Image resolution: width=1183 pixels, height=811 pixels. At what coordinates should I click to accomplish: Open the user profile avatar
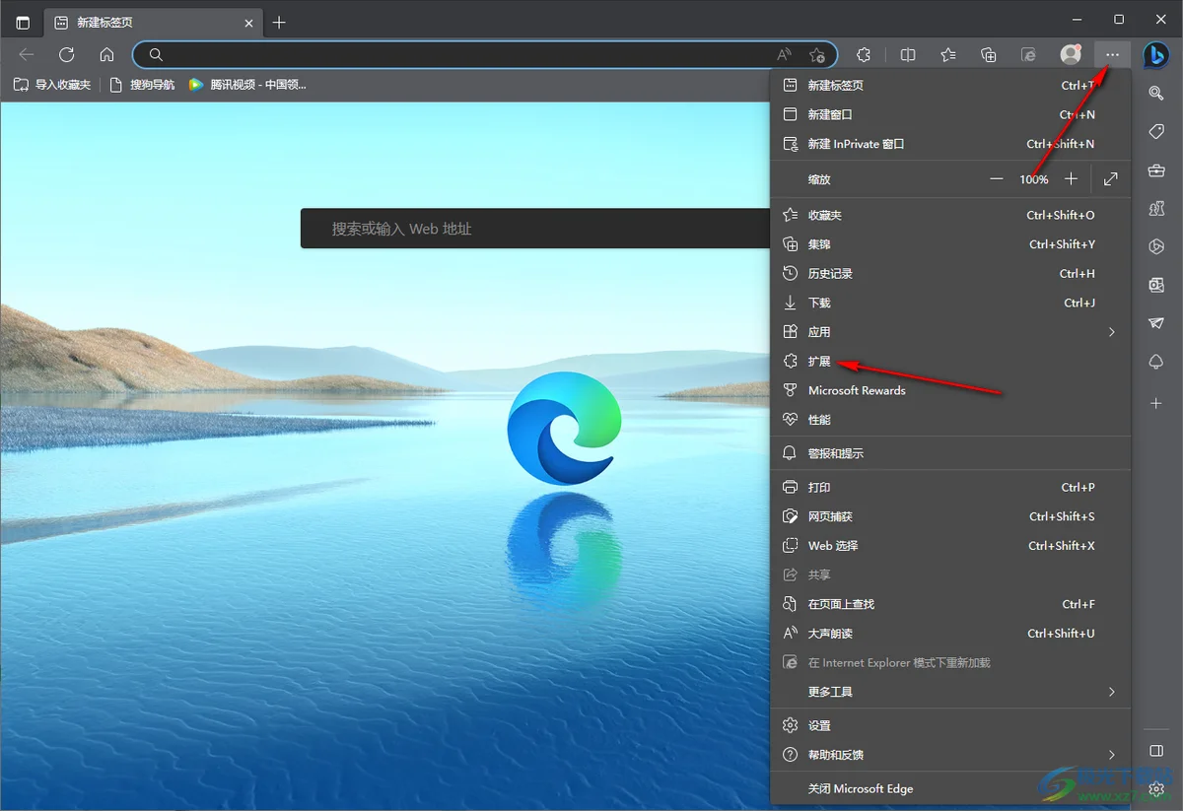click(x=1070, y=55)
